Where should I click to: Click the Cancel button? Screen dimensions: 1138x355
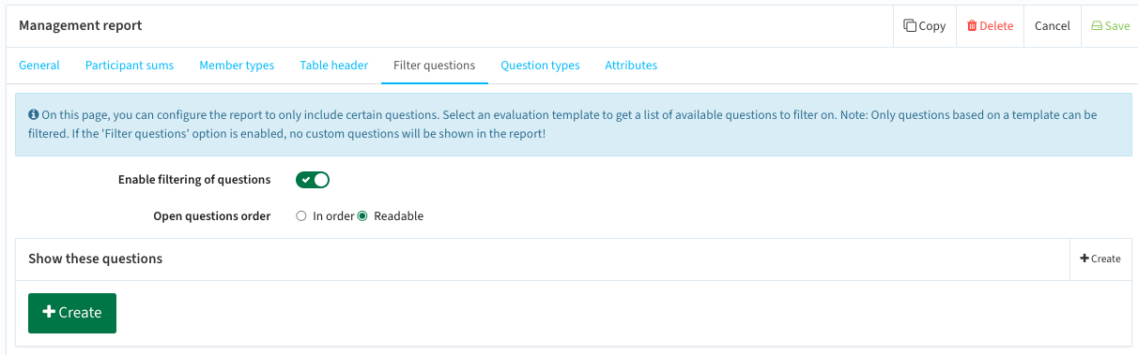tap(1053, 26)
